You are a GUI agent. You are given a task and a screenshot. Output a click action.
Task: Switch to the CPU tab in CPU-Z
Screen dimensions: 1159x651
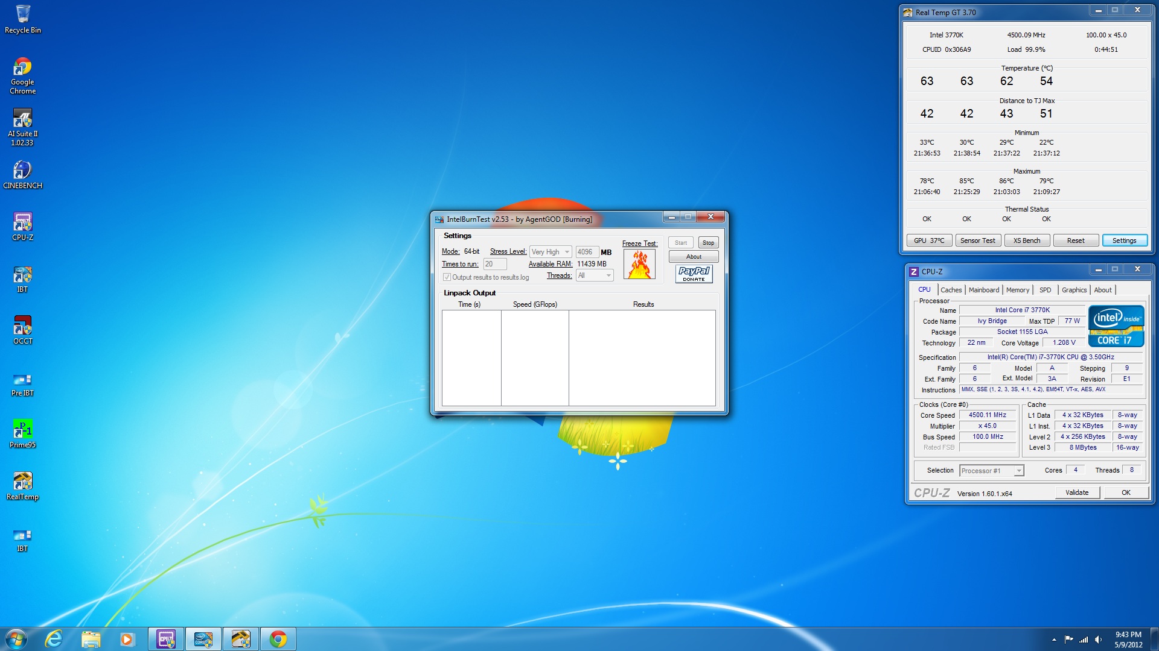tap(924, 290)
